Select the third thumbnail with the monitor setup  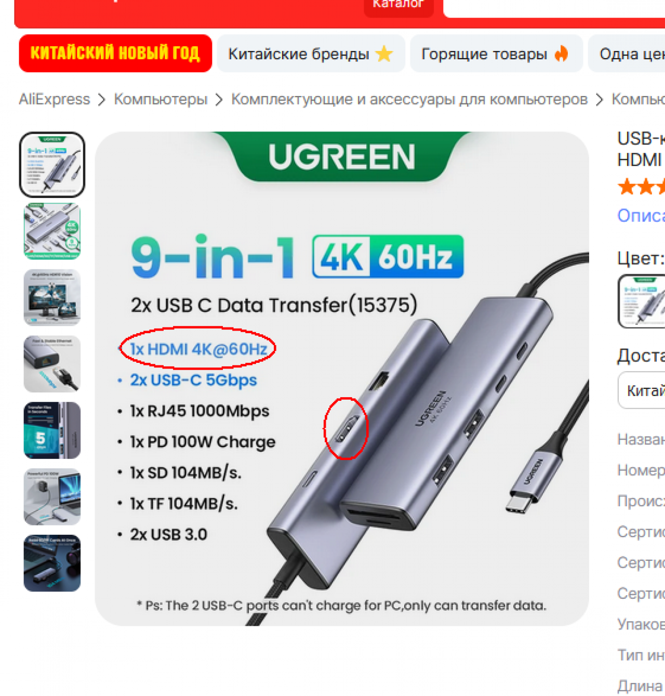click(x=52, y=297)
